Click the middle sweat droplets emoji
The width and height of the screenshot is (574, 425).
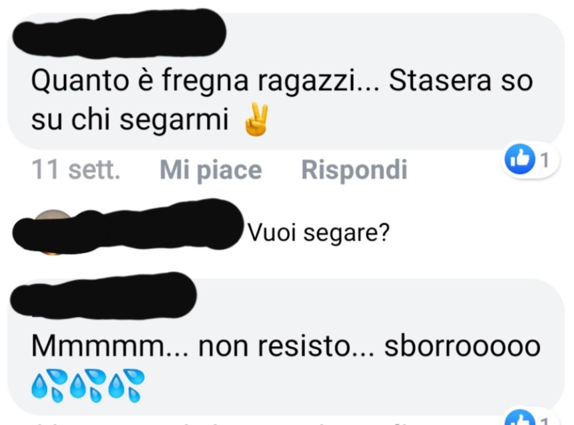tap(88, 386)
